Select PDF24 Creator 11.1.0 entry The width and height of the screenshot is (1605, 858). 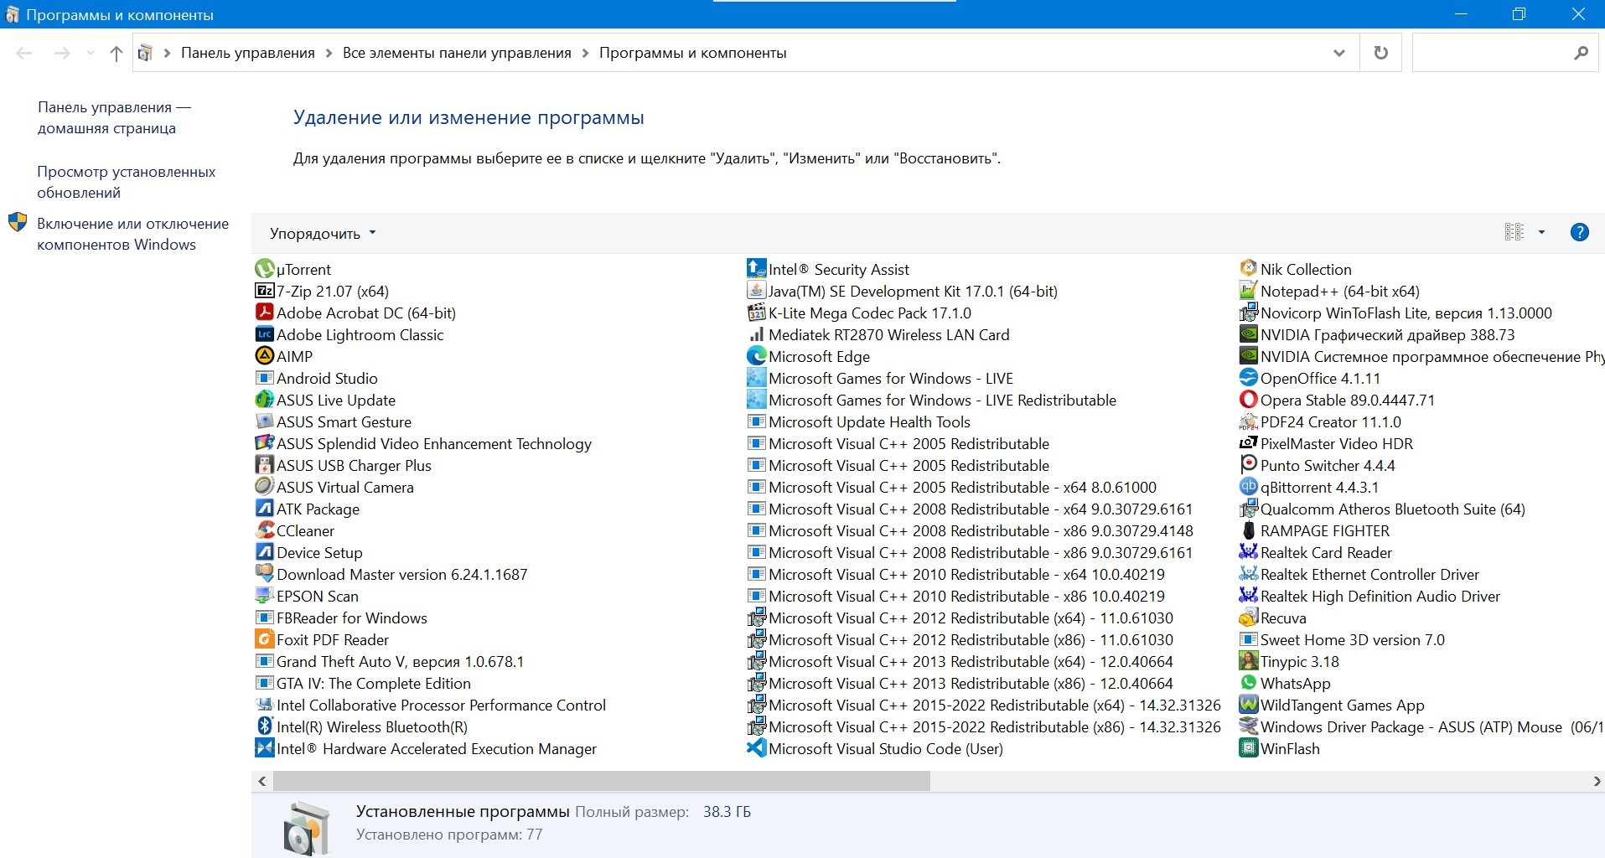coord(1331,421)
